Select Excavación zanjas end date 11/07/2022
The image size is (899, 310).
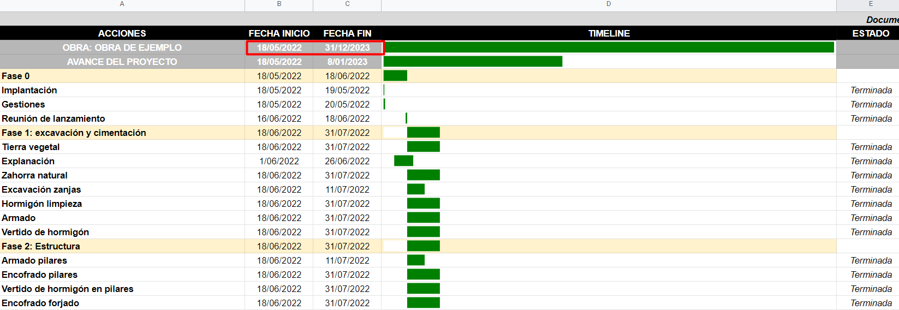tap(347, 189)
